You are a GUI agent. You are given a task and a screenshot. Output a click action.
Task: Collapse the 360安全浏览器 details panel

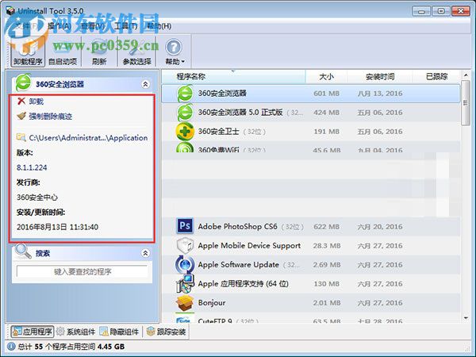tap(146, 84)
